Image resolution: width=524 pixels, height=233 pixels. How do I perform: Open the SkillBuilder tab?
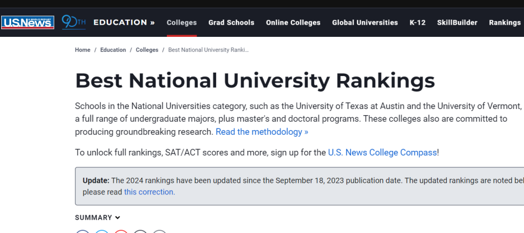tap(457, 23)
